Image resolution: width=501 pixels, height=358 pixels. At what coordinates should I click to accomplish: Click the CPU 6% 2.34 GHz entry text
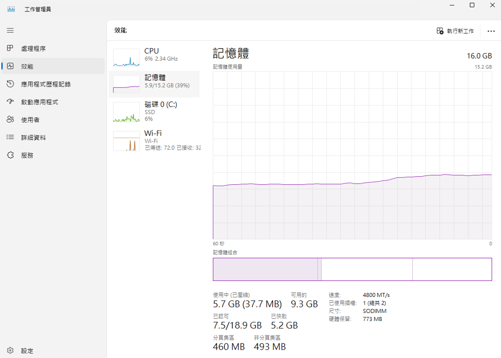pyautogui.click(x=161, y=59)
